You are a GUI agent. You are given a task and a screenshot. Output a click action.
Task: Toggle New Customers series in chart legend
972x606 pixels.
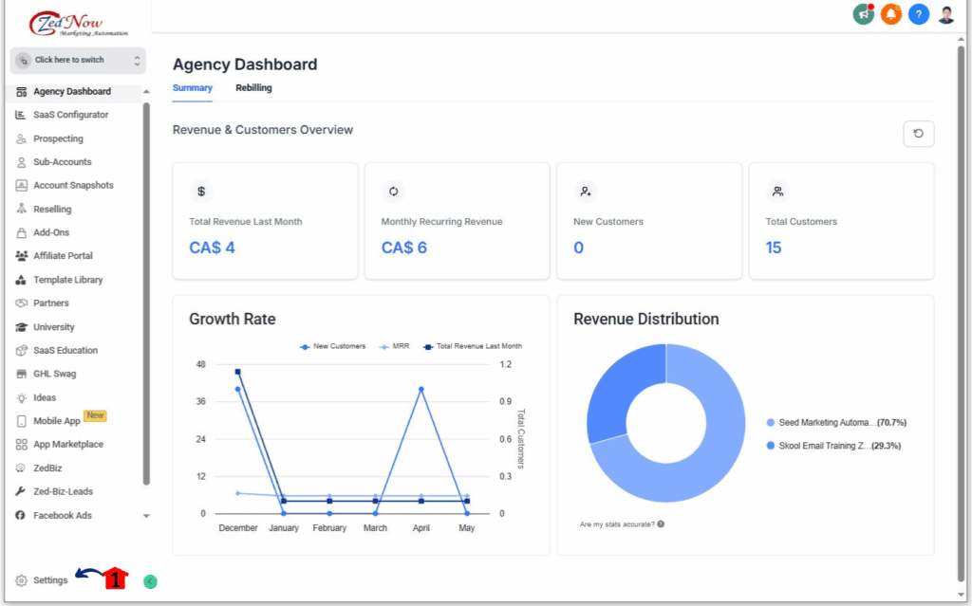pyautogui.click(x=332, y=346)
